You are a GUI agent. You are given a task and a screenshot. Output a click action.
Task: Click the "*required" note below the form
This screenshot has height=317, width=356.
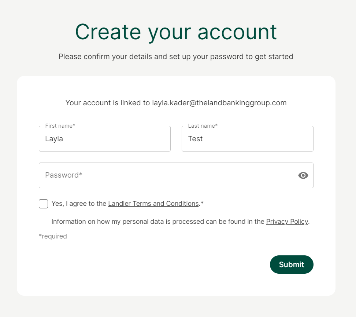pyautogui.click(x=53, y=236)
